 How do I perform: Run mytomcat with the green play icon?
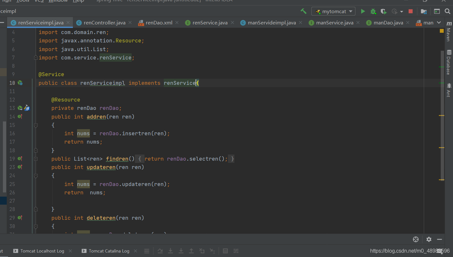pyautogui.click(x=363, y=11)
